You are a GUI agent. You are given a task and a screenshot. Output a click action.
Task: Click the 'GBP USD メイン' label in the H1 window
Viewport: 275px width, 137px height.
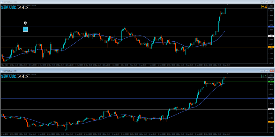pyautogui.click(x=15, y=77)
